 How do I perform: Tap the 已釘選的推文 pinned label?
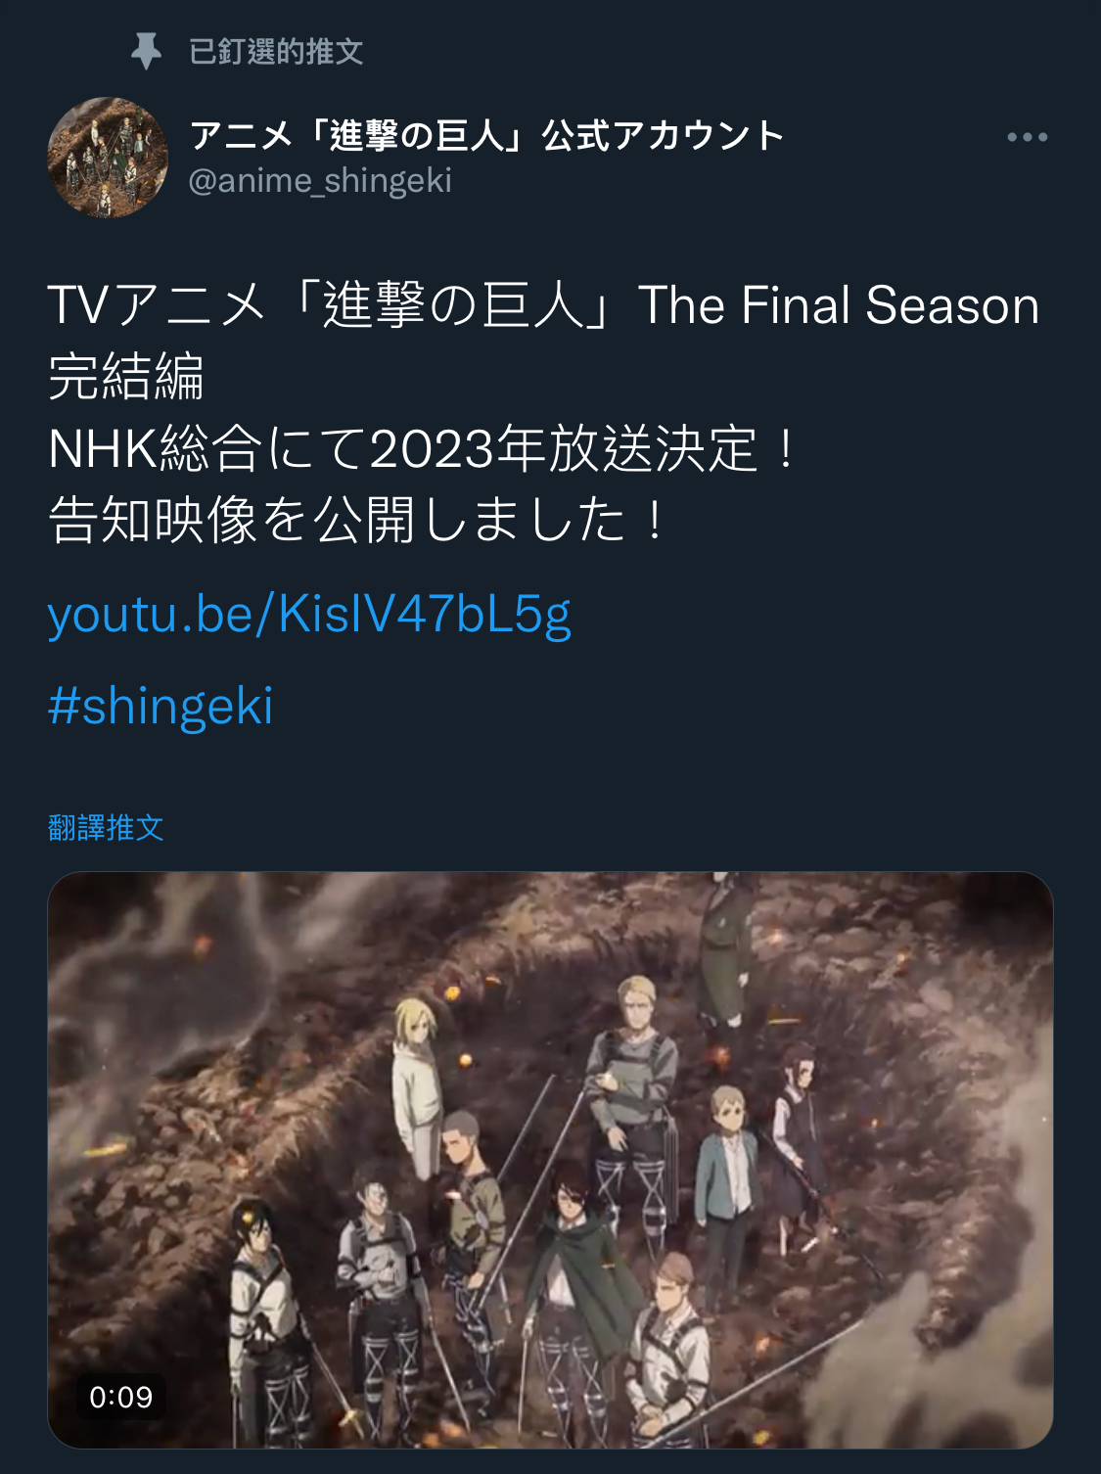click(275, 51)
